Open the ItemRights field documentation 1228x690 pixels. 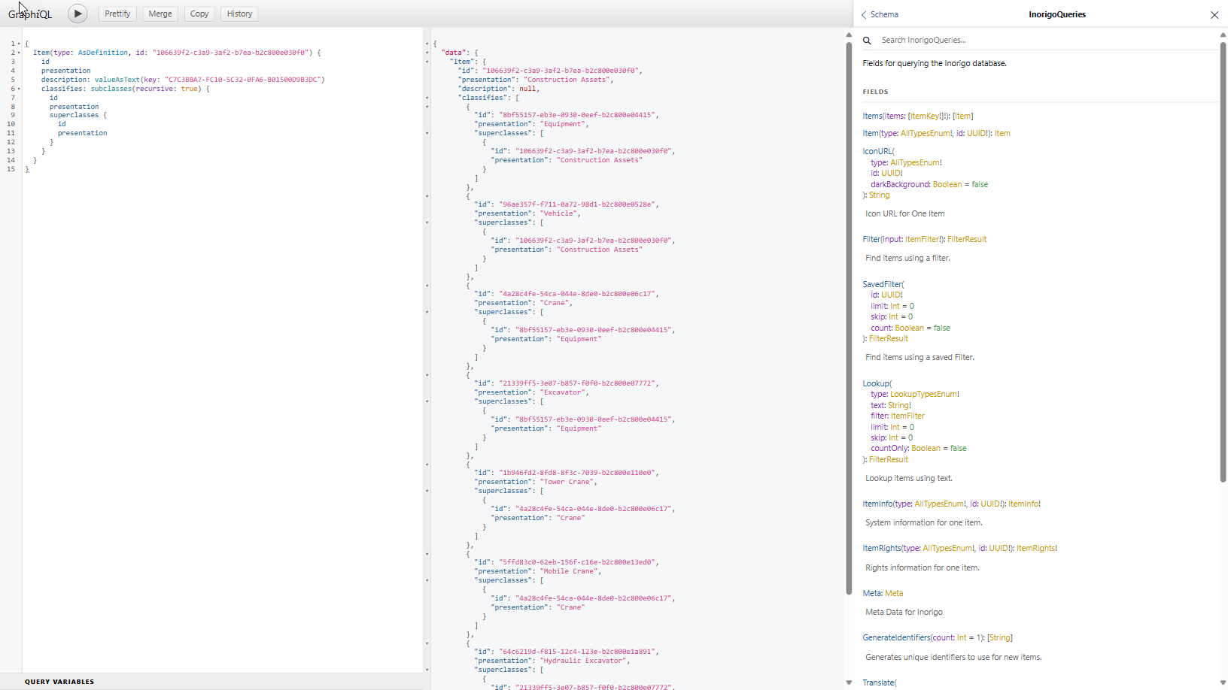(x=881, y=548)
